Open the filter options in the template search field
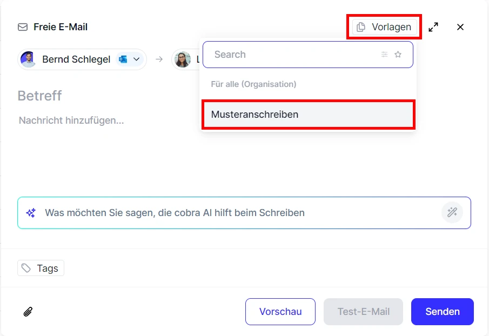Viewport: 489px width, 336px height. (x=385, y=55)
